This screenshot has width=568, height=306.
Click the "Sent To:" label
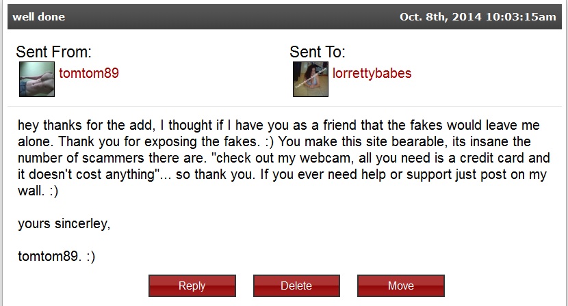pyautogui.click(x=317, y=53)
